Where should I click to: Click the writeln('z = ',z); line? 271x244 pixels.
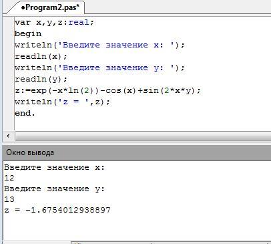pyautogui.click(x=62, y=102)
